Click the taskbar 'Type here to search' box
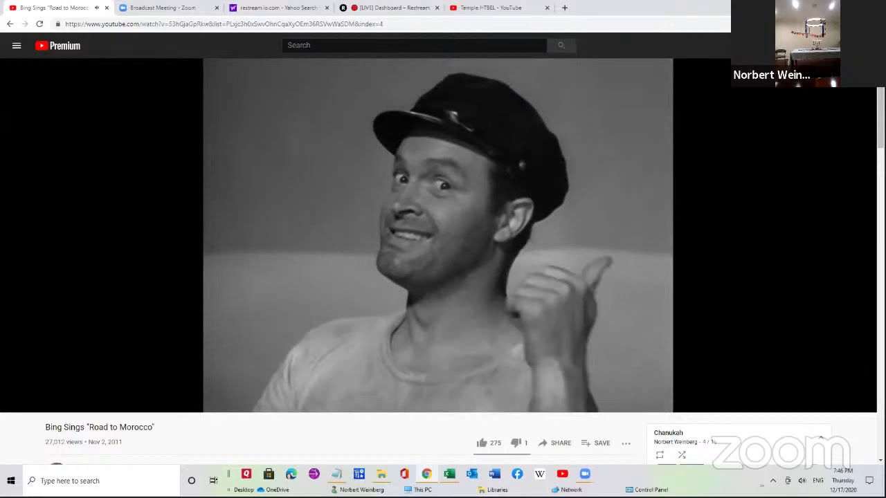886x498 pixels. [101, 481]
